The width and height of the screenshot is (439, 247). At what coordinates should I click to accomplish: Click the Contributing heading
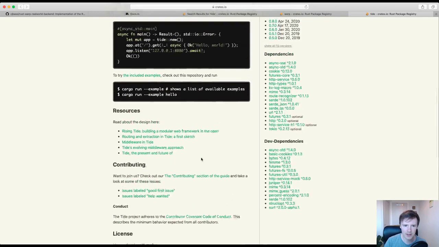tap(129, 165)
